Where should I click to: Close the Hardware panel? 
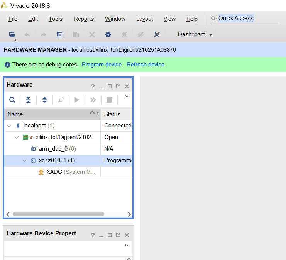tap(127, 87)
